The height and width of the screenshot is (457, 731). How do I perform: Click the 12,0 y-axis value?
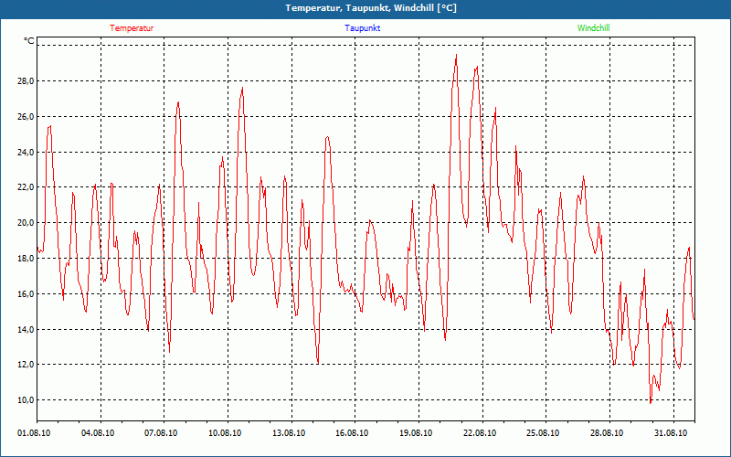click(x=26, y=364)
